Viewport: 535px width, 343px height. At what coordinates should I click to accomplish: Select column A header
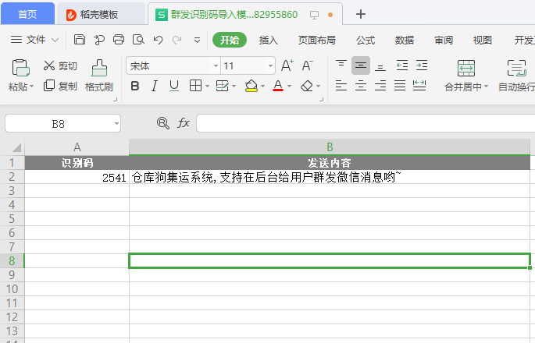click(x=77, y=147)
